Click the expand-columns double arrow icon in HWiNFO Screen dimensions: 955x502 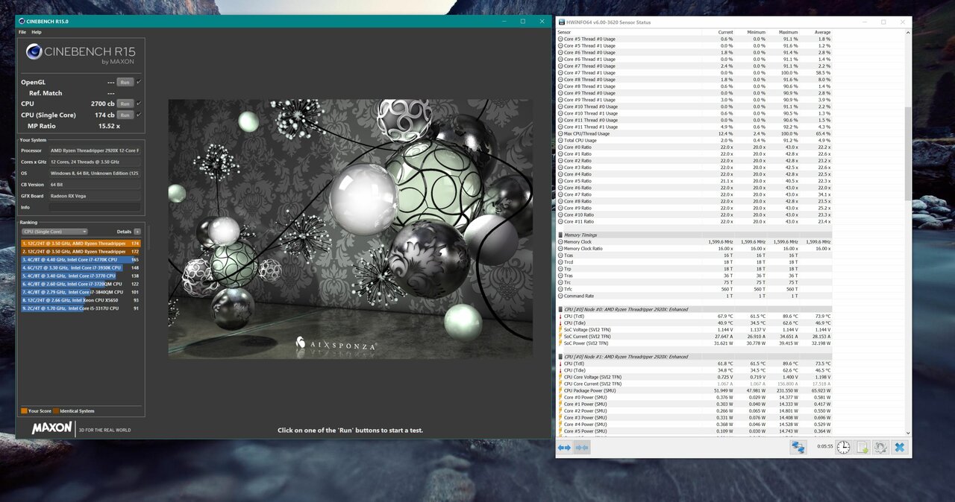[564, 447]
